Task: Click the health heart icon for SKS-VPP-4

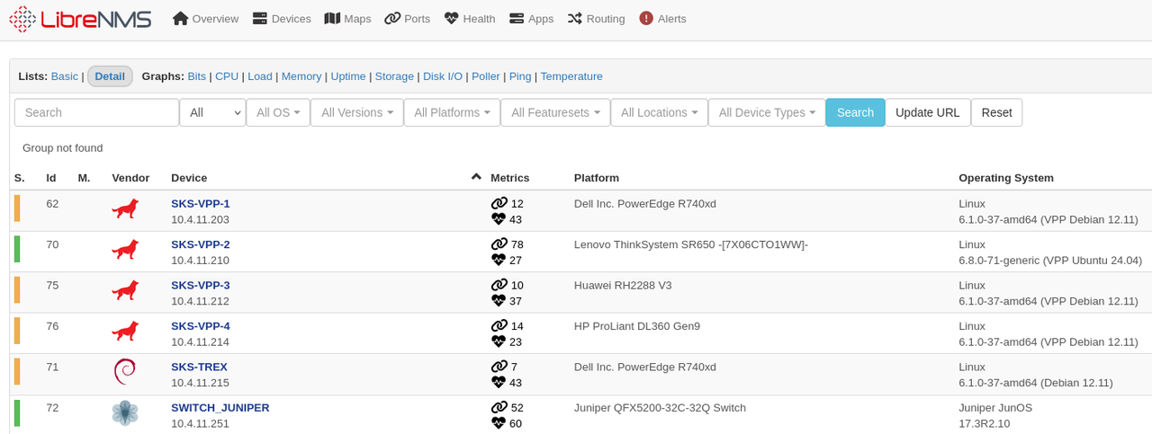Action: pos(499,341)
